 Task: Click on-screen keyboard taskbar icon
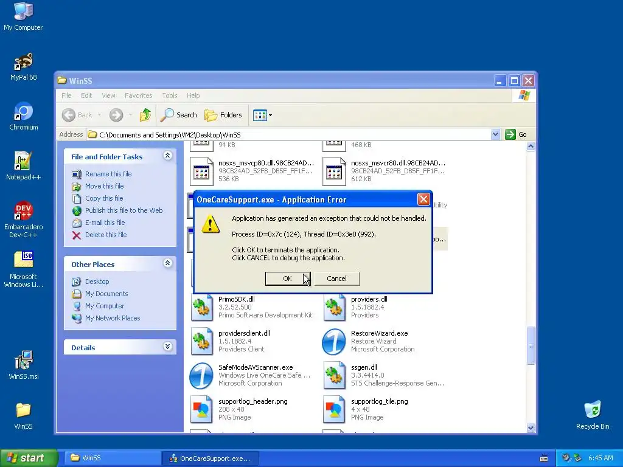point(544,458)
